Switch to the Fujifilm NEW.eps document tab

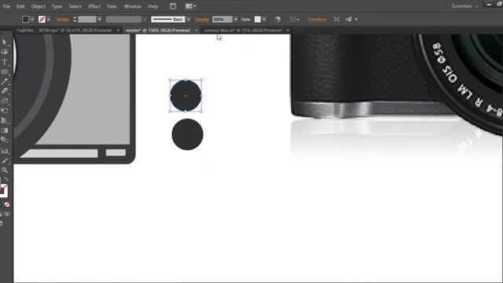pyautogui.click(x=64, y=30)
